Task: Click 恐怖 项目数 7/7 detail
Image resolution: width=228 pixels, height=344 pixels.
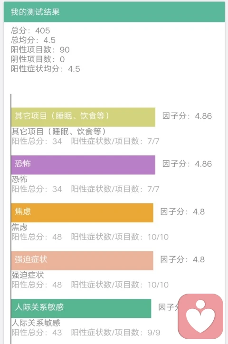Action: [x=115, y=189]
